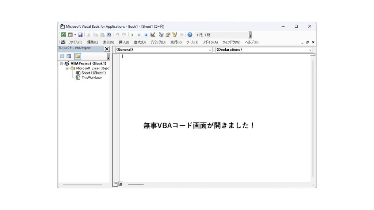This screenshot has height=210, width=374.
Task: Run the macro with the green play icon
Action: point(133,35)
